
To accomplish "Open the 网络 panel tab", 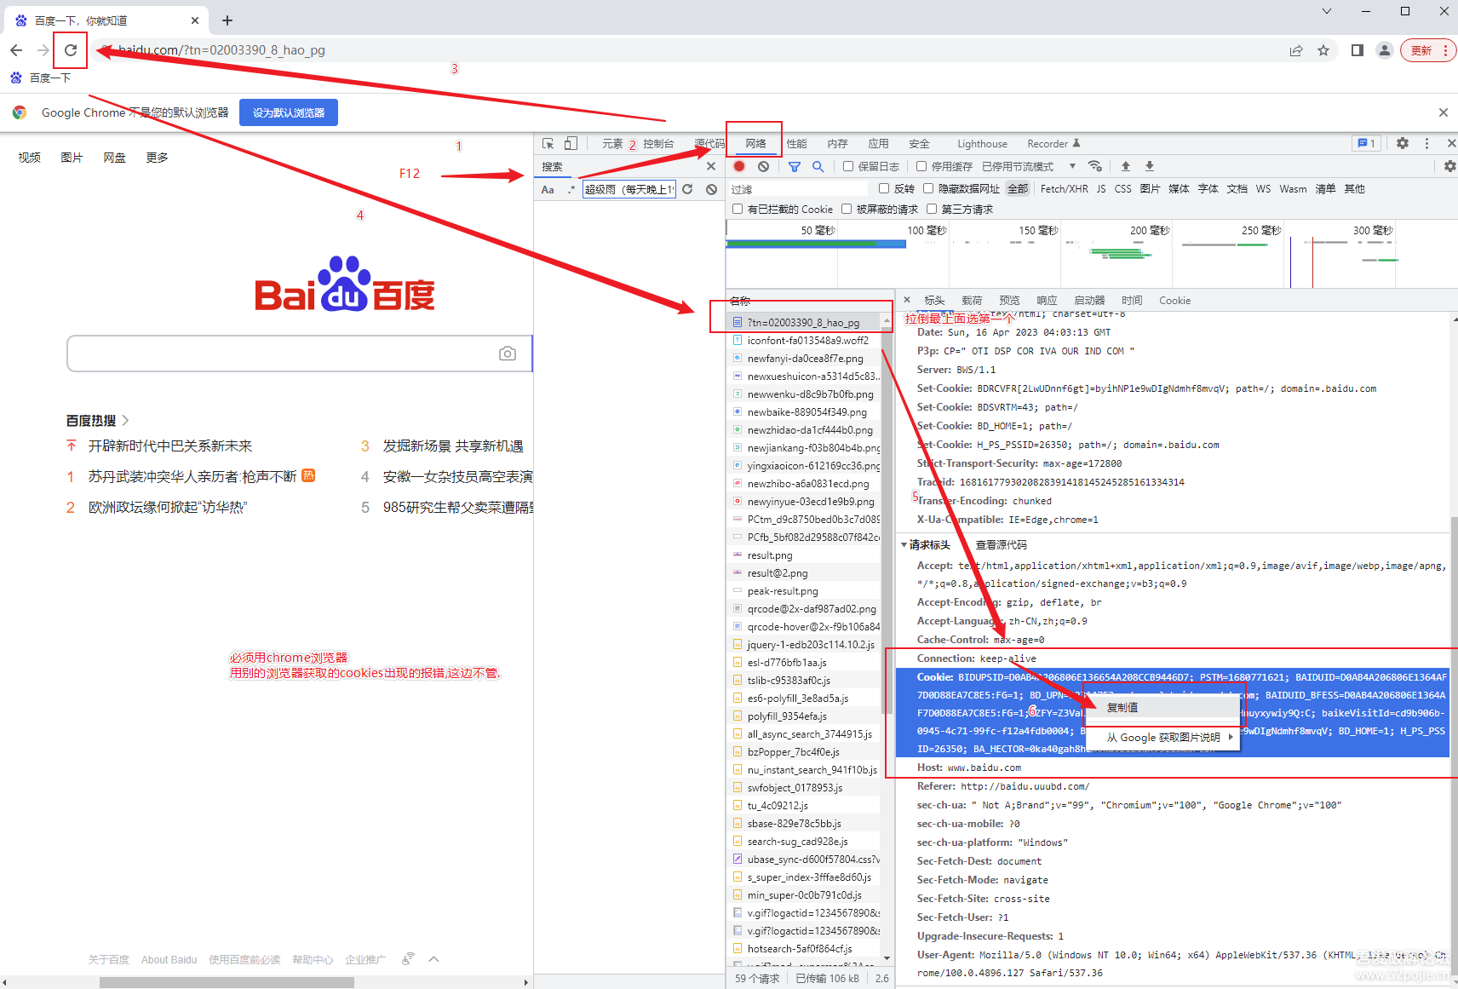I will tap(755, 144).
